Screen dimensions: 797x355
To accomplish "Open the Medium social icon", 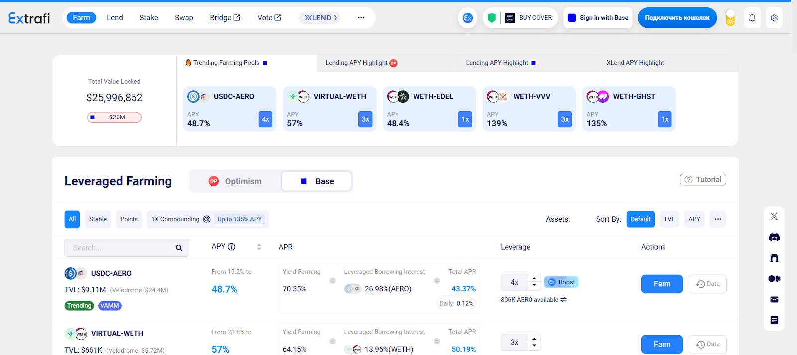I will 774,278.
